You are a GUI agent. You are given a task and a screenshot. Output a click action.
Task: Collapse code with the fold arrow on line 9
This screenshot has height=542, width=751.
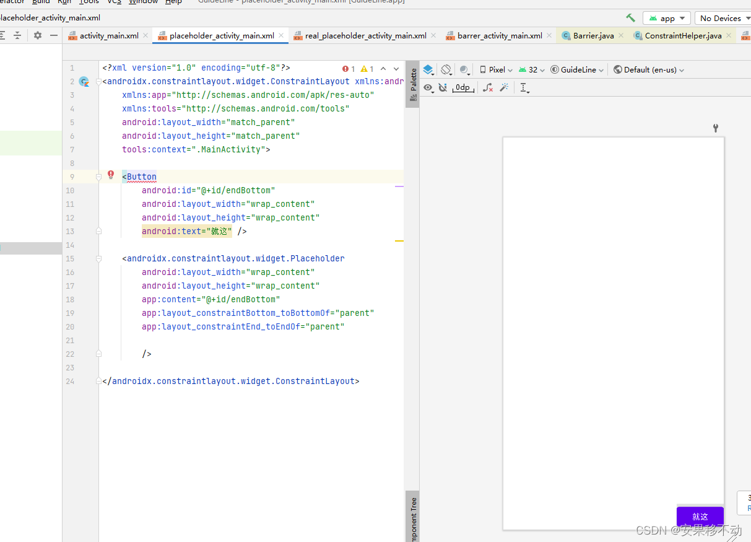(x=98, y=176)
